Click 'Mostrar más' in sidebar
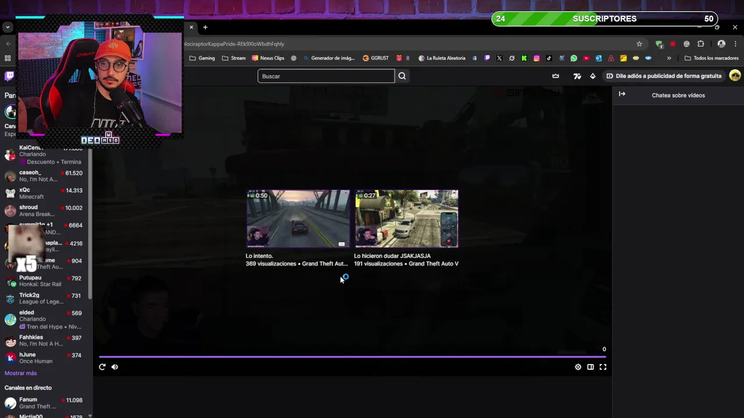744x418 pixels. (x=20, y=373)
